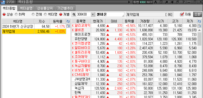This screenshot has height=98, width=203.
Task: Click the 조회 search button
Action: point(197,14)
